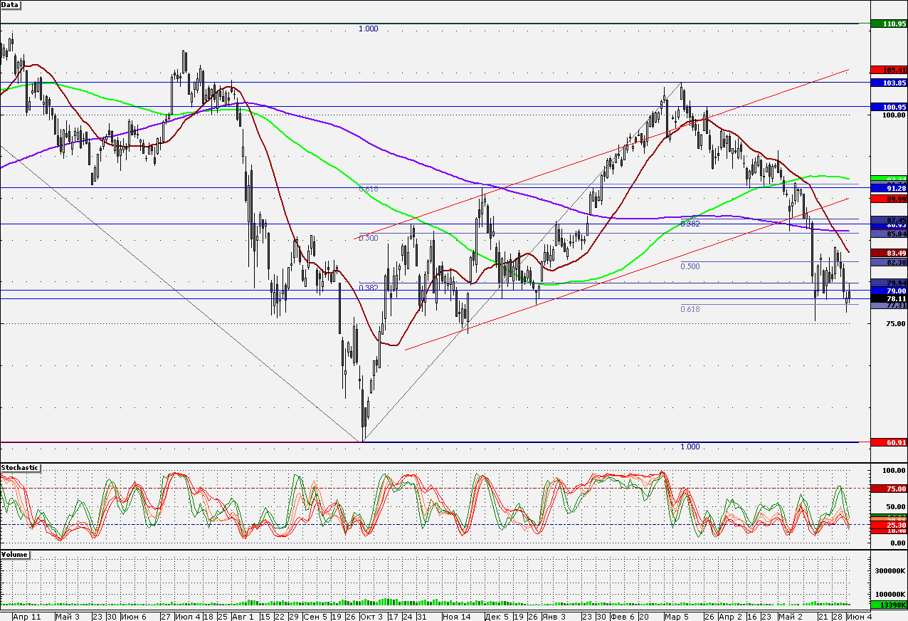Click the Stochastic panel label
Image resolution: width=908 pixels, height=621 pixels.
coord(21,468)
